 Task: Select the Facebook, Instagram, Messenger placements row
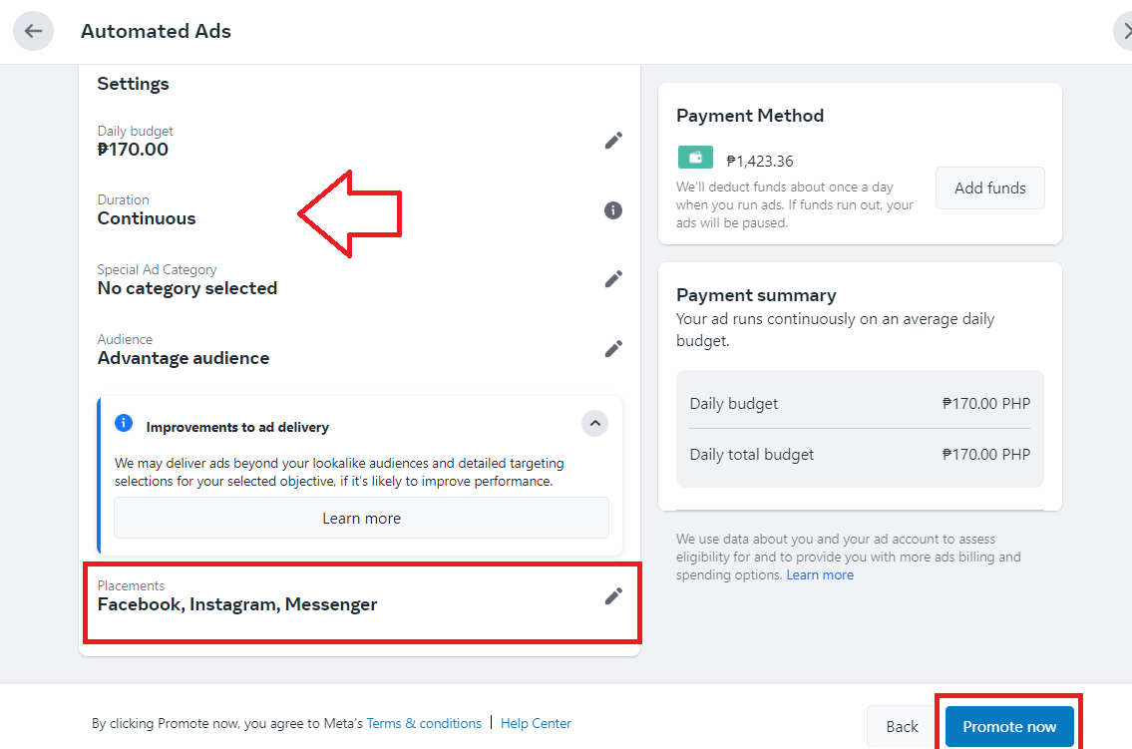362,603
